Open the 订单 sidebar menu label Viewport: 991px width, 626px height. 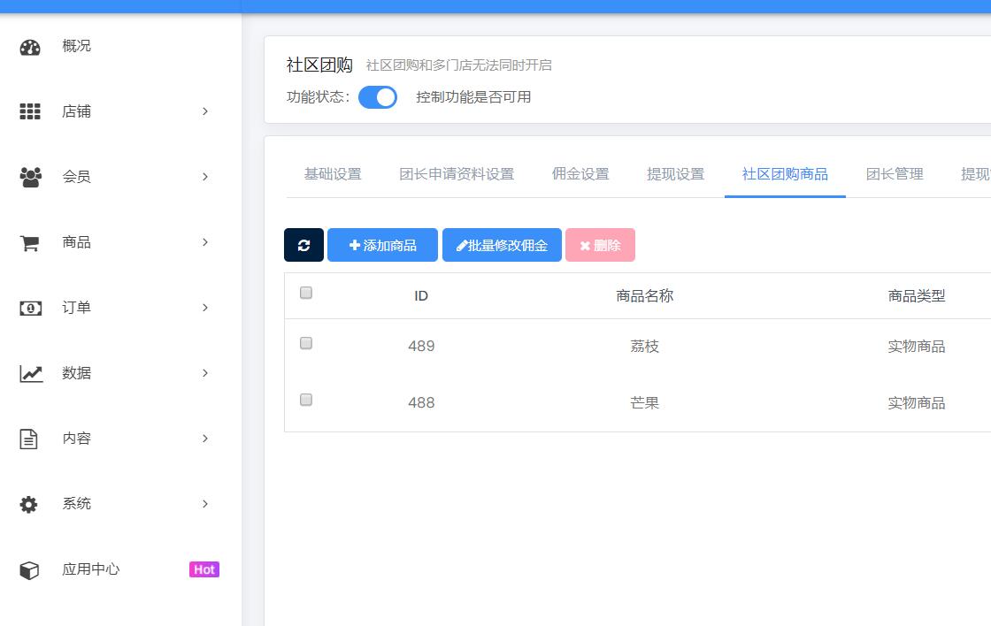(x=76, y=308)
